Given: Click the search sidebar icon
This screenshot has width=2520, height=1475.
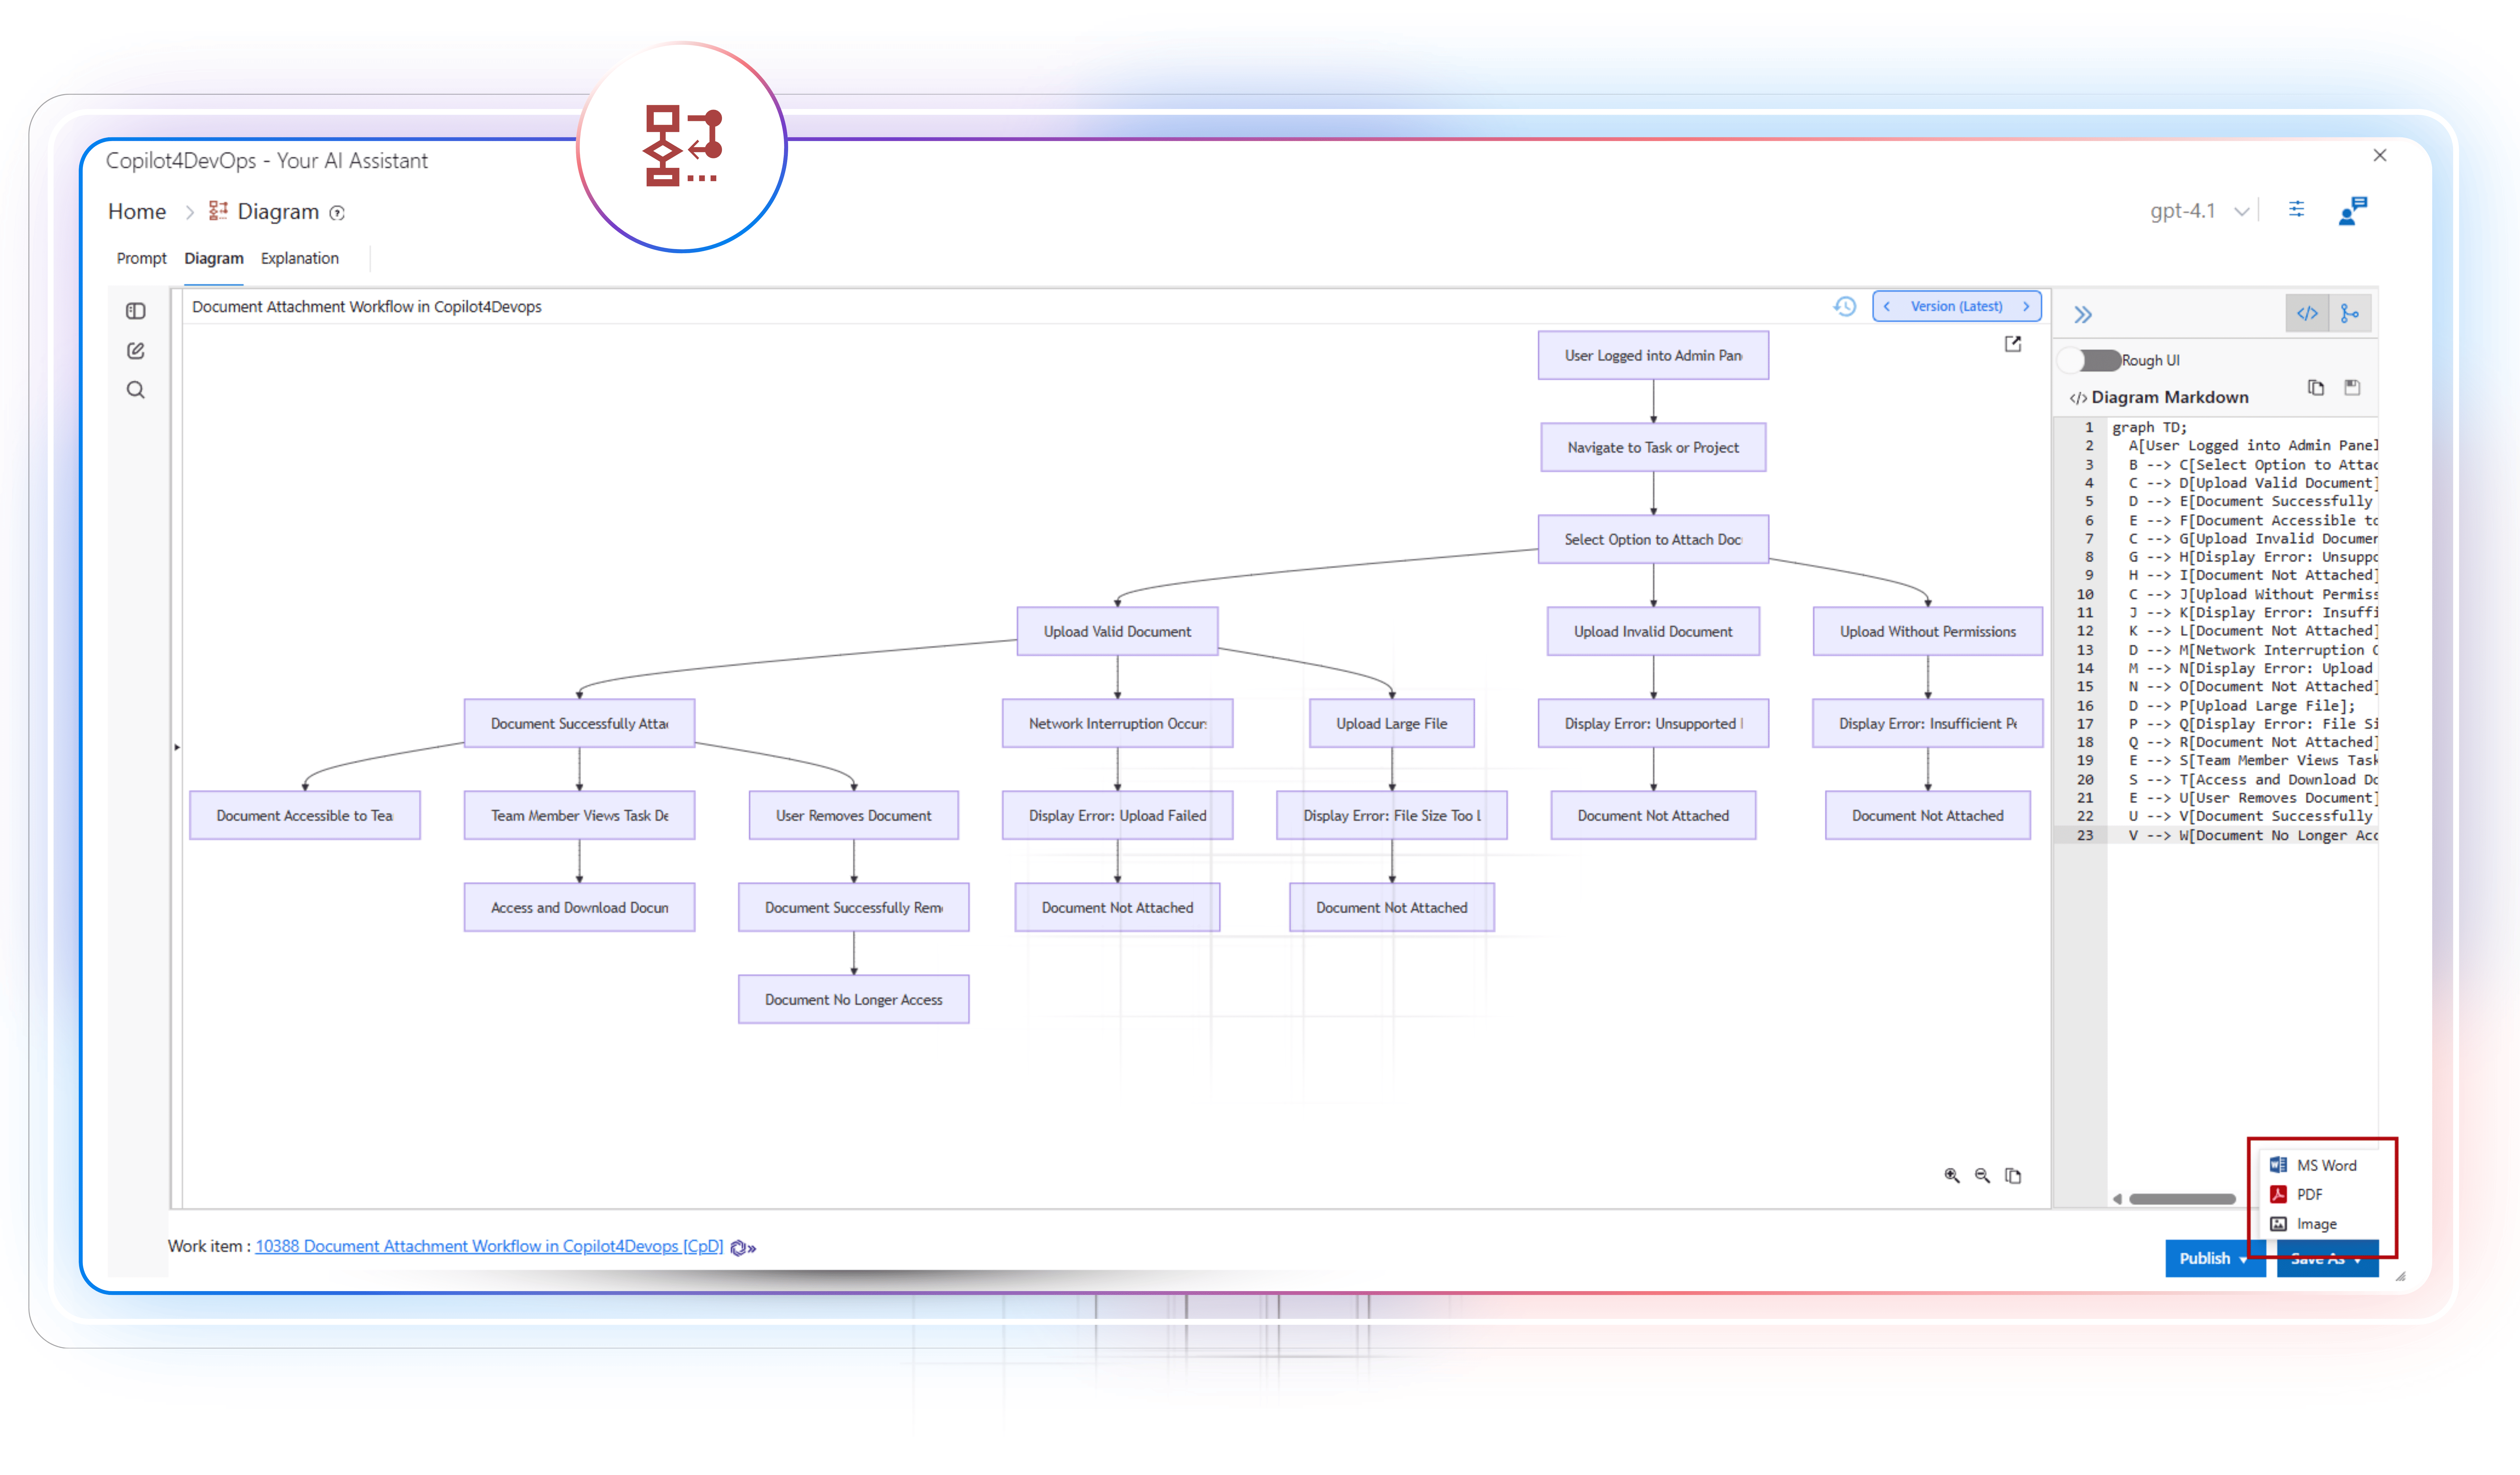Looking at the screenshot, I should [136, 390].
